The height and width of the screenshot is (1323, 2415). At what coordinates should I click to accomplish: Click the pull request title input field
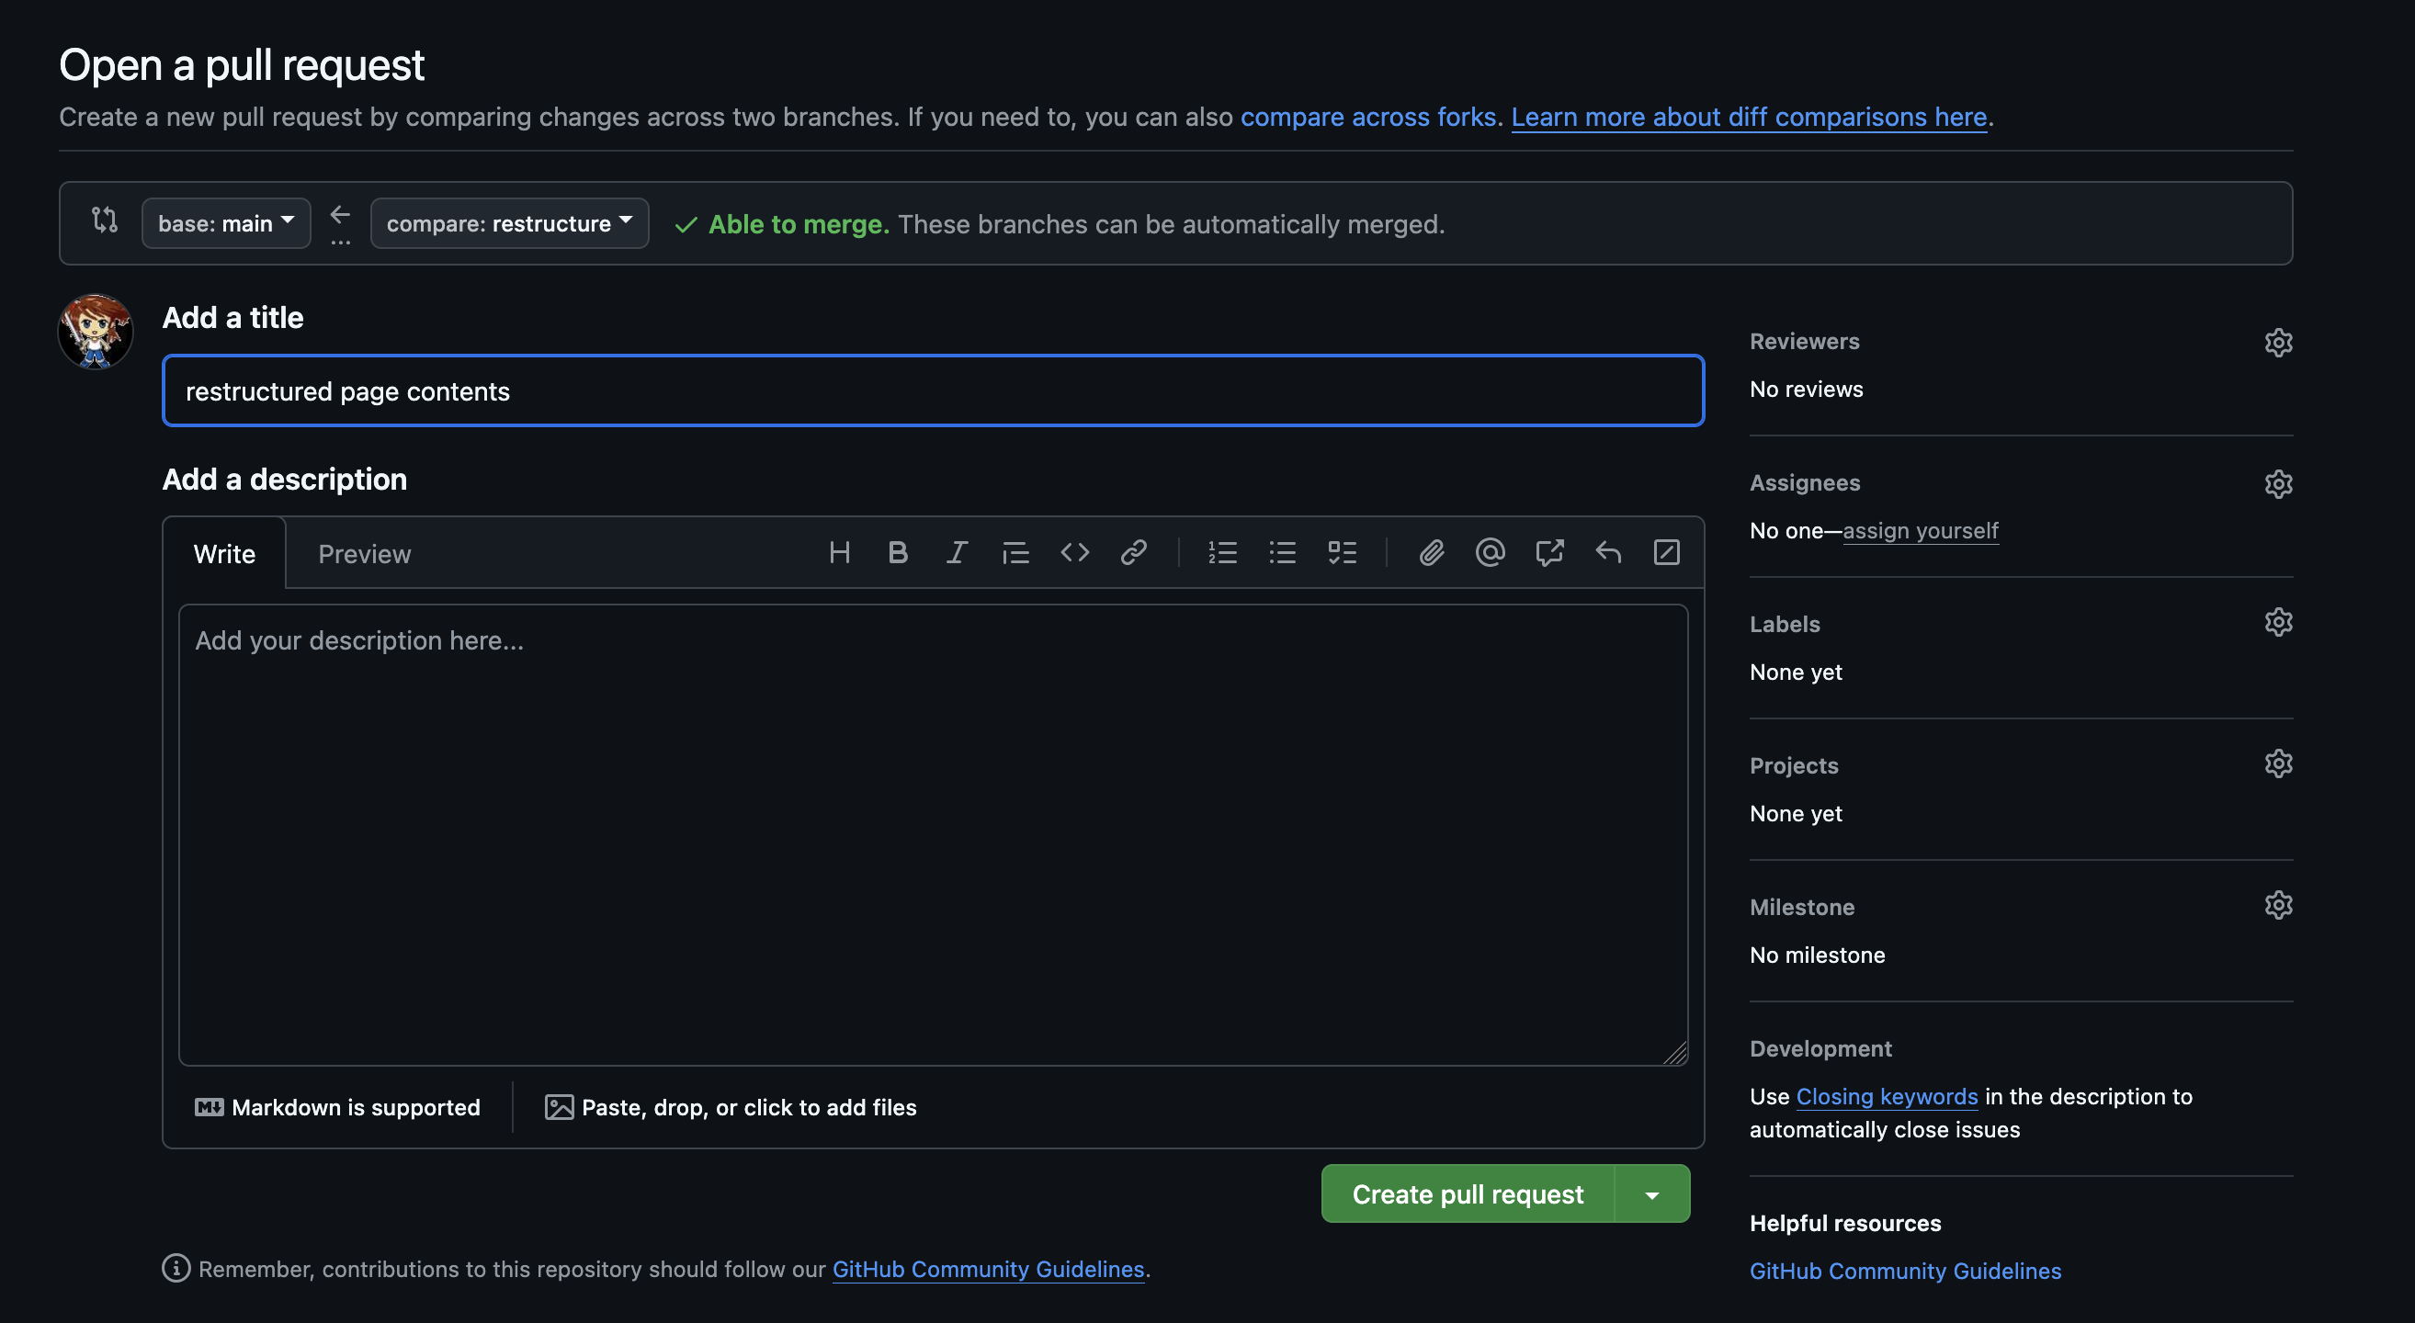tap(933, 390)
